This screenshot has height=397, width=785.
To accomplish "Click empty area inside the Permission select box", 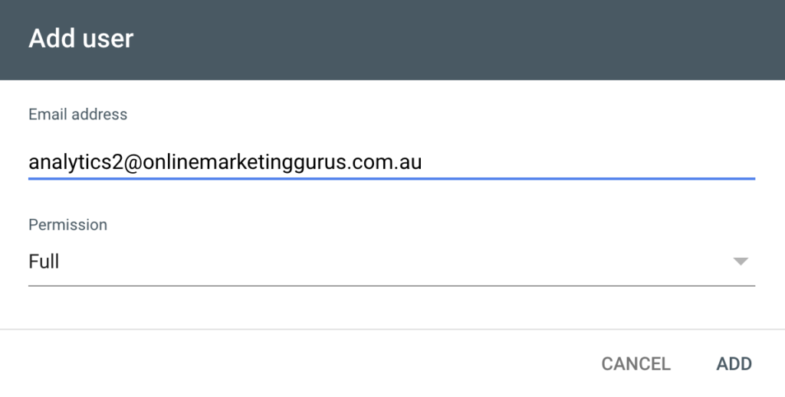I will pyautogui.click(x=383, y=262).
